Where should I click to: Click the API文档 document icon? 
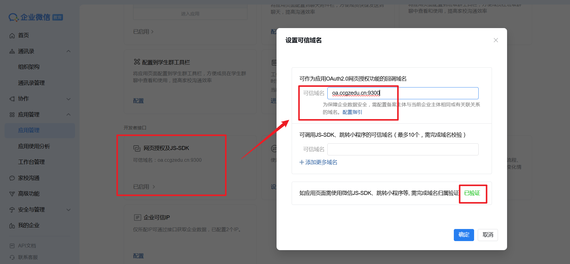tap(12, 246)
